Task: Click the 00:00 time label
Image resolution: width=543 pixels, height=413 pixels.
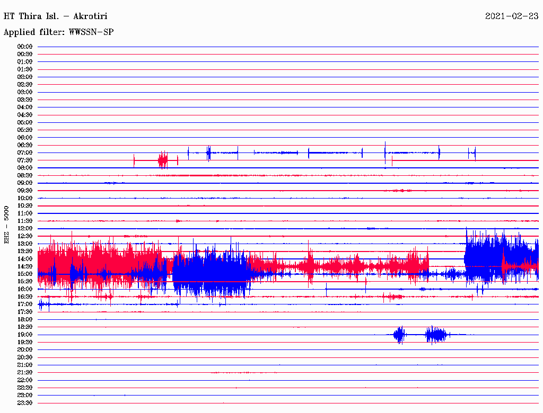Action: click(x=25, y=47)
